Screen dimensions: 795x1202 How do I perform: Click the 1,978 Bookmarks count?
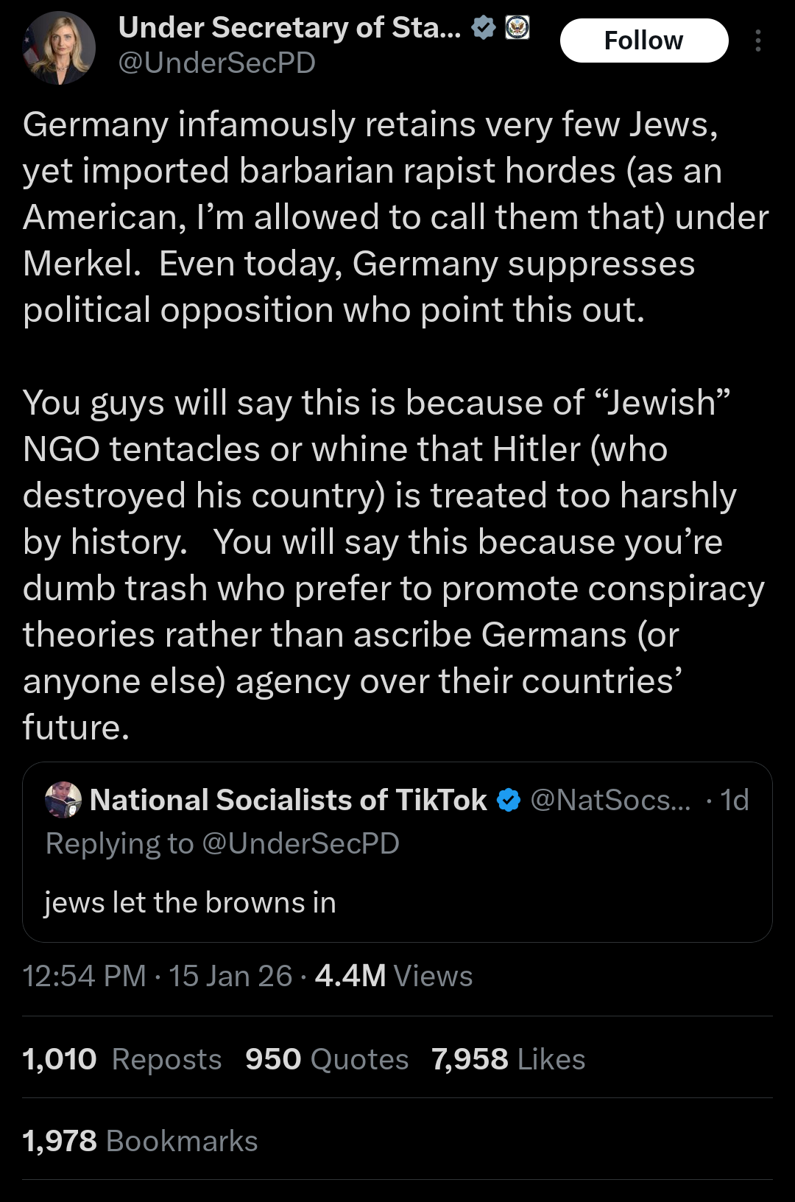click(x=141, y=1141)
